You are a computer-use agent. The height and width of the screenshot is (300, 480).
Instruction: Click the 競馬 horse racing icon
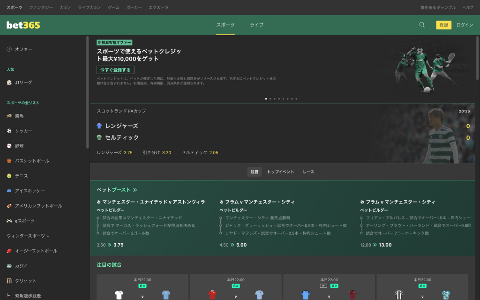click(9, 116)
